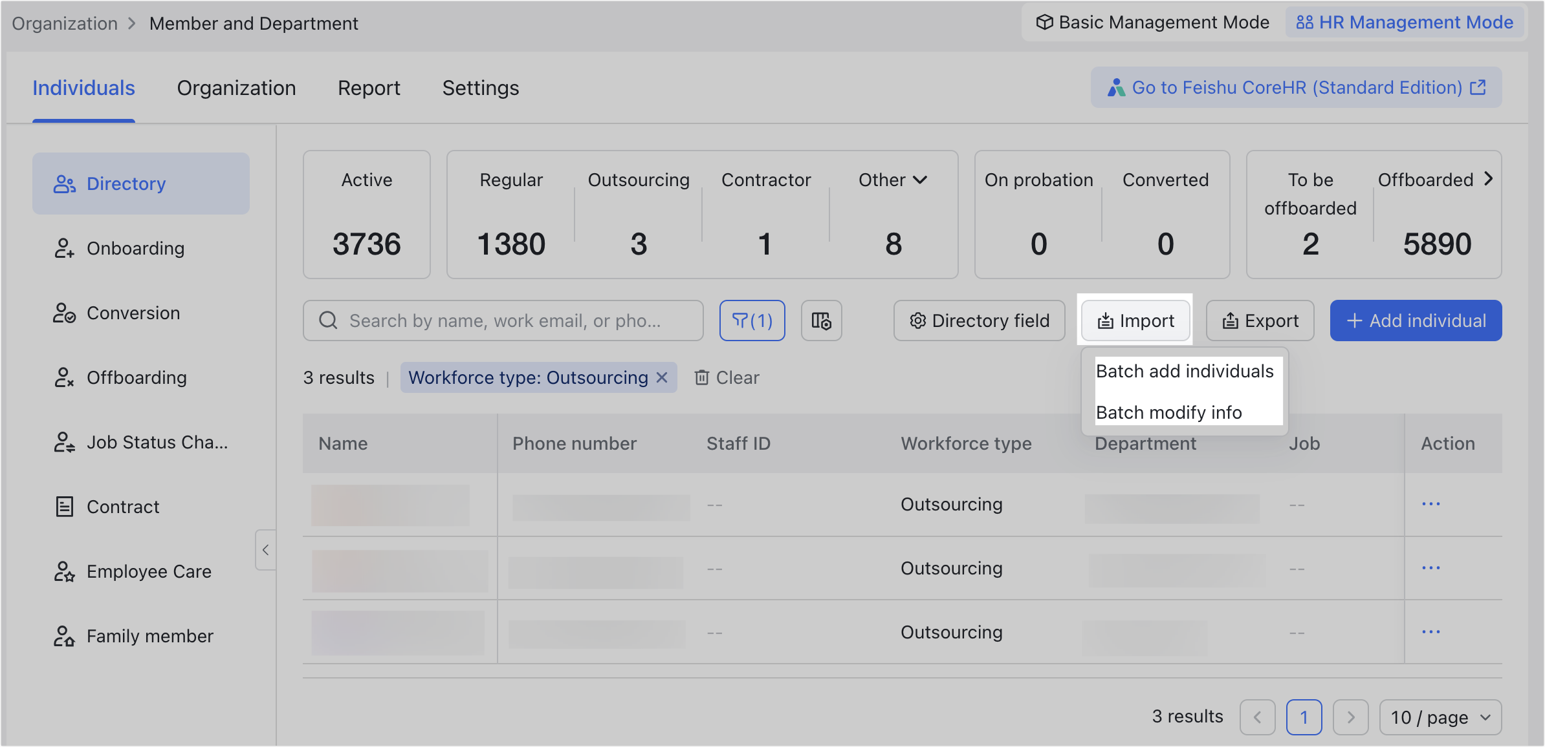Open the Contract sidebar section
Screen dimensions: 1545x747
click(x=141, y=507)
